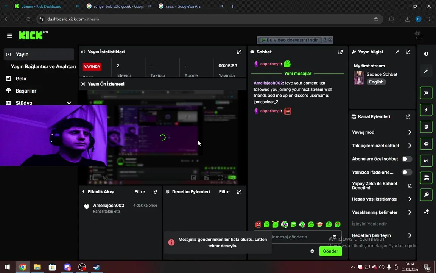Enter fullscreen in stream preview player
The image size is (436, 273).
pos(220,177)
